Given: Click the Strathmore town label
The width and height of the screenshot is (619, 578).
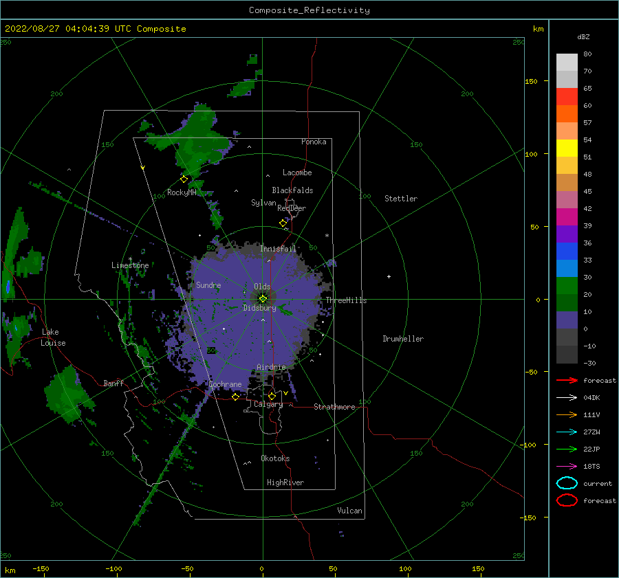Looking at the screenshot, I should (x=334, y=407).
